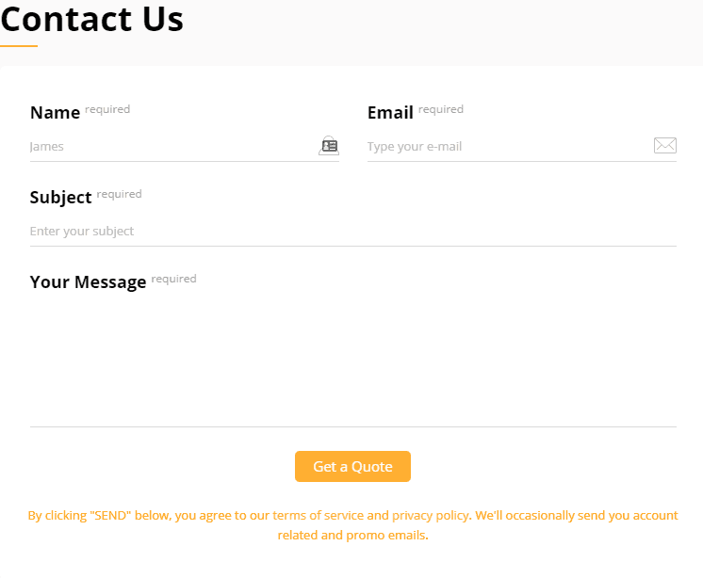
Task: Click 'required' tag beside Your Message
Action: pos(174,279)
